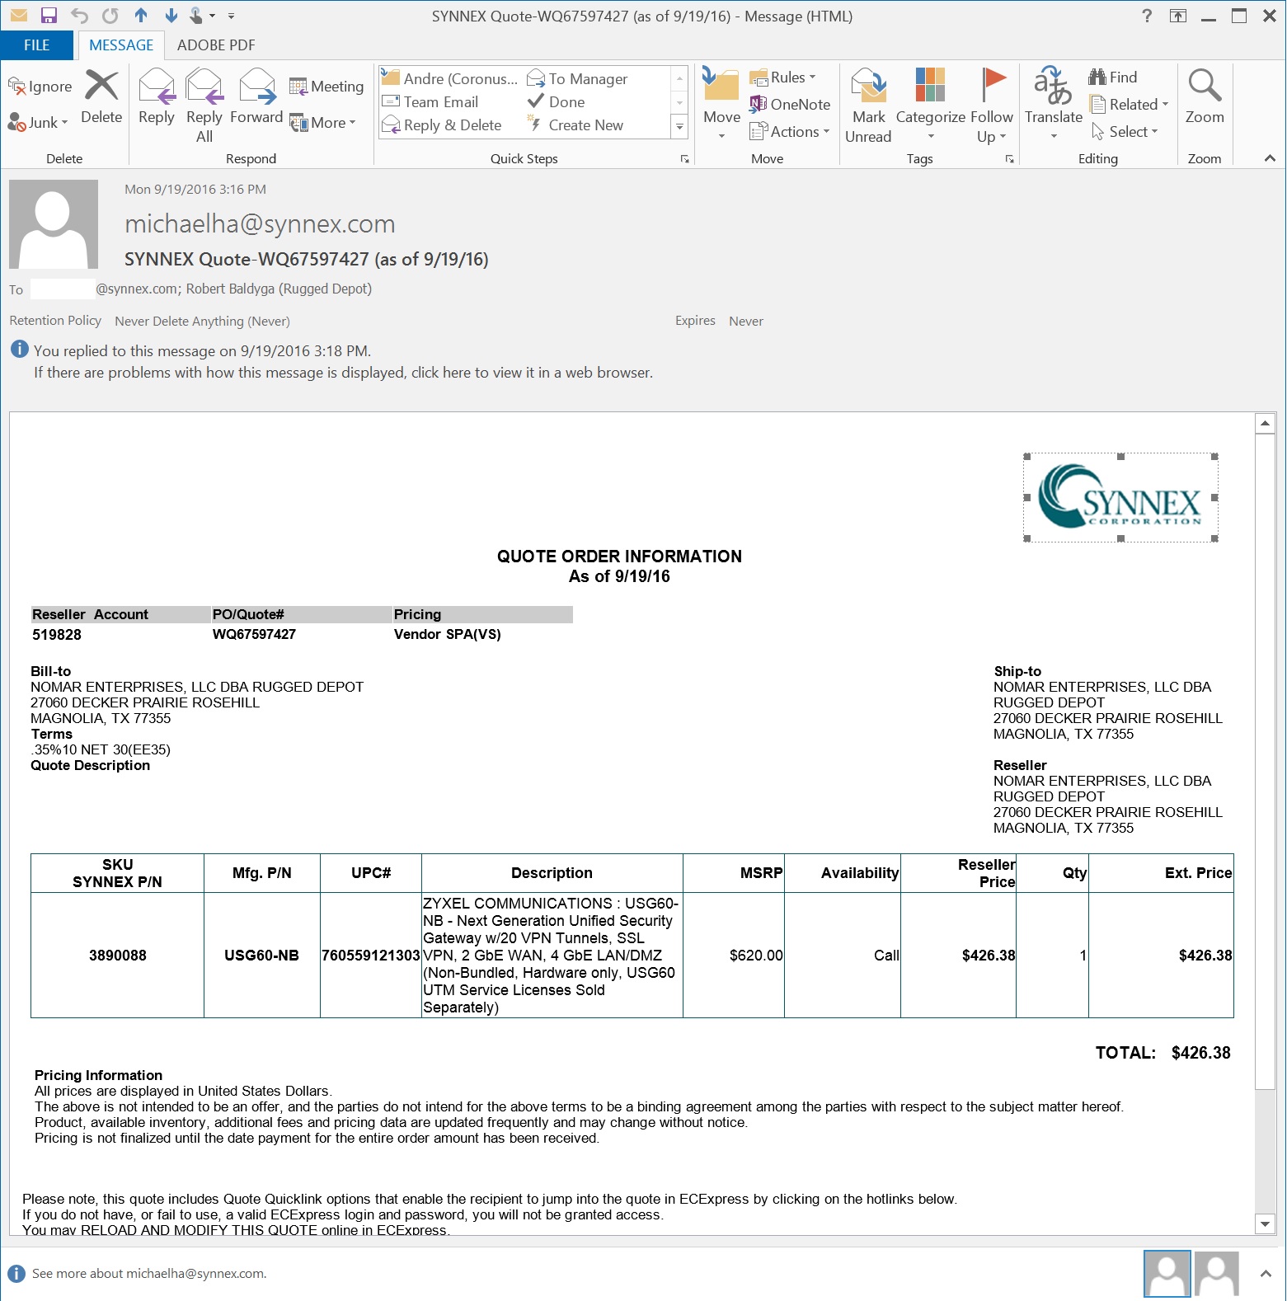1287x1301 pixels.
Task: Click reseller account number 519828
Action: click(x=57, y=635)
